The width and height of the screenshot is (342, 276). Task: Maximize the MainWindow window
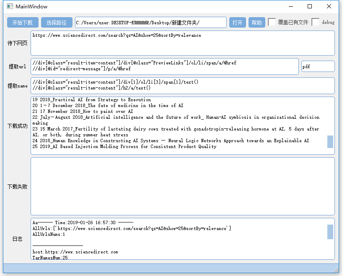tap(310, 6)
